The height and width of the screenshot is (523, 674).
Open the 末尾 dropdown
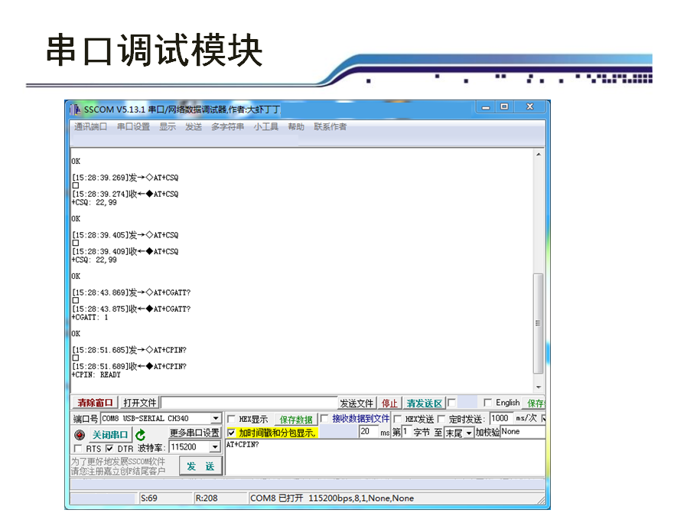click(469, 433)
